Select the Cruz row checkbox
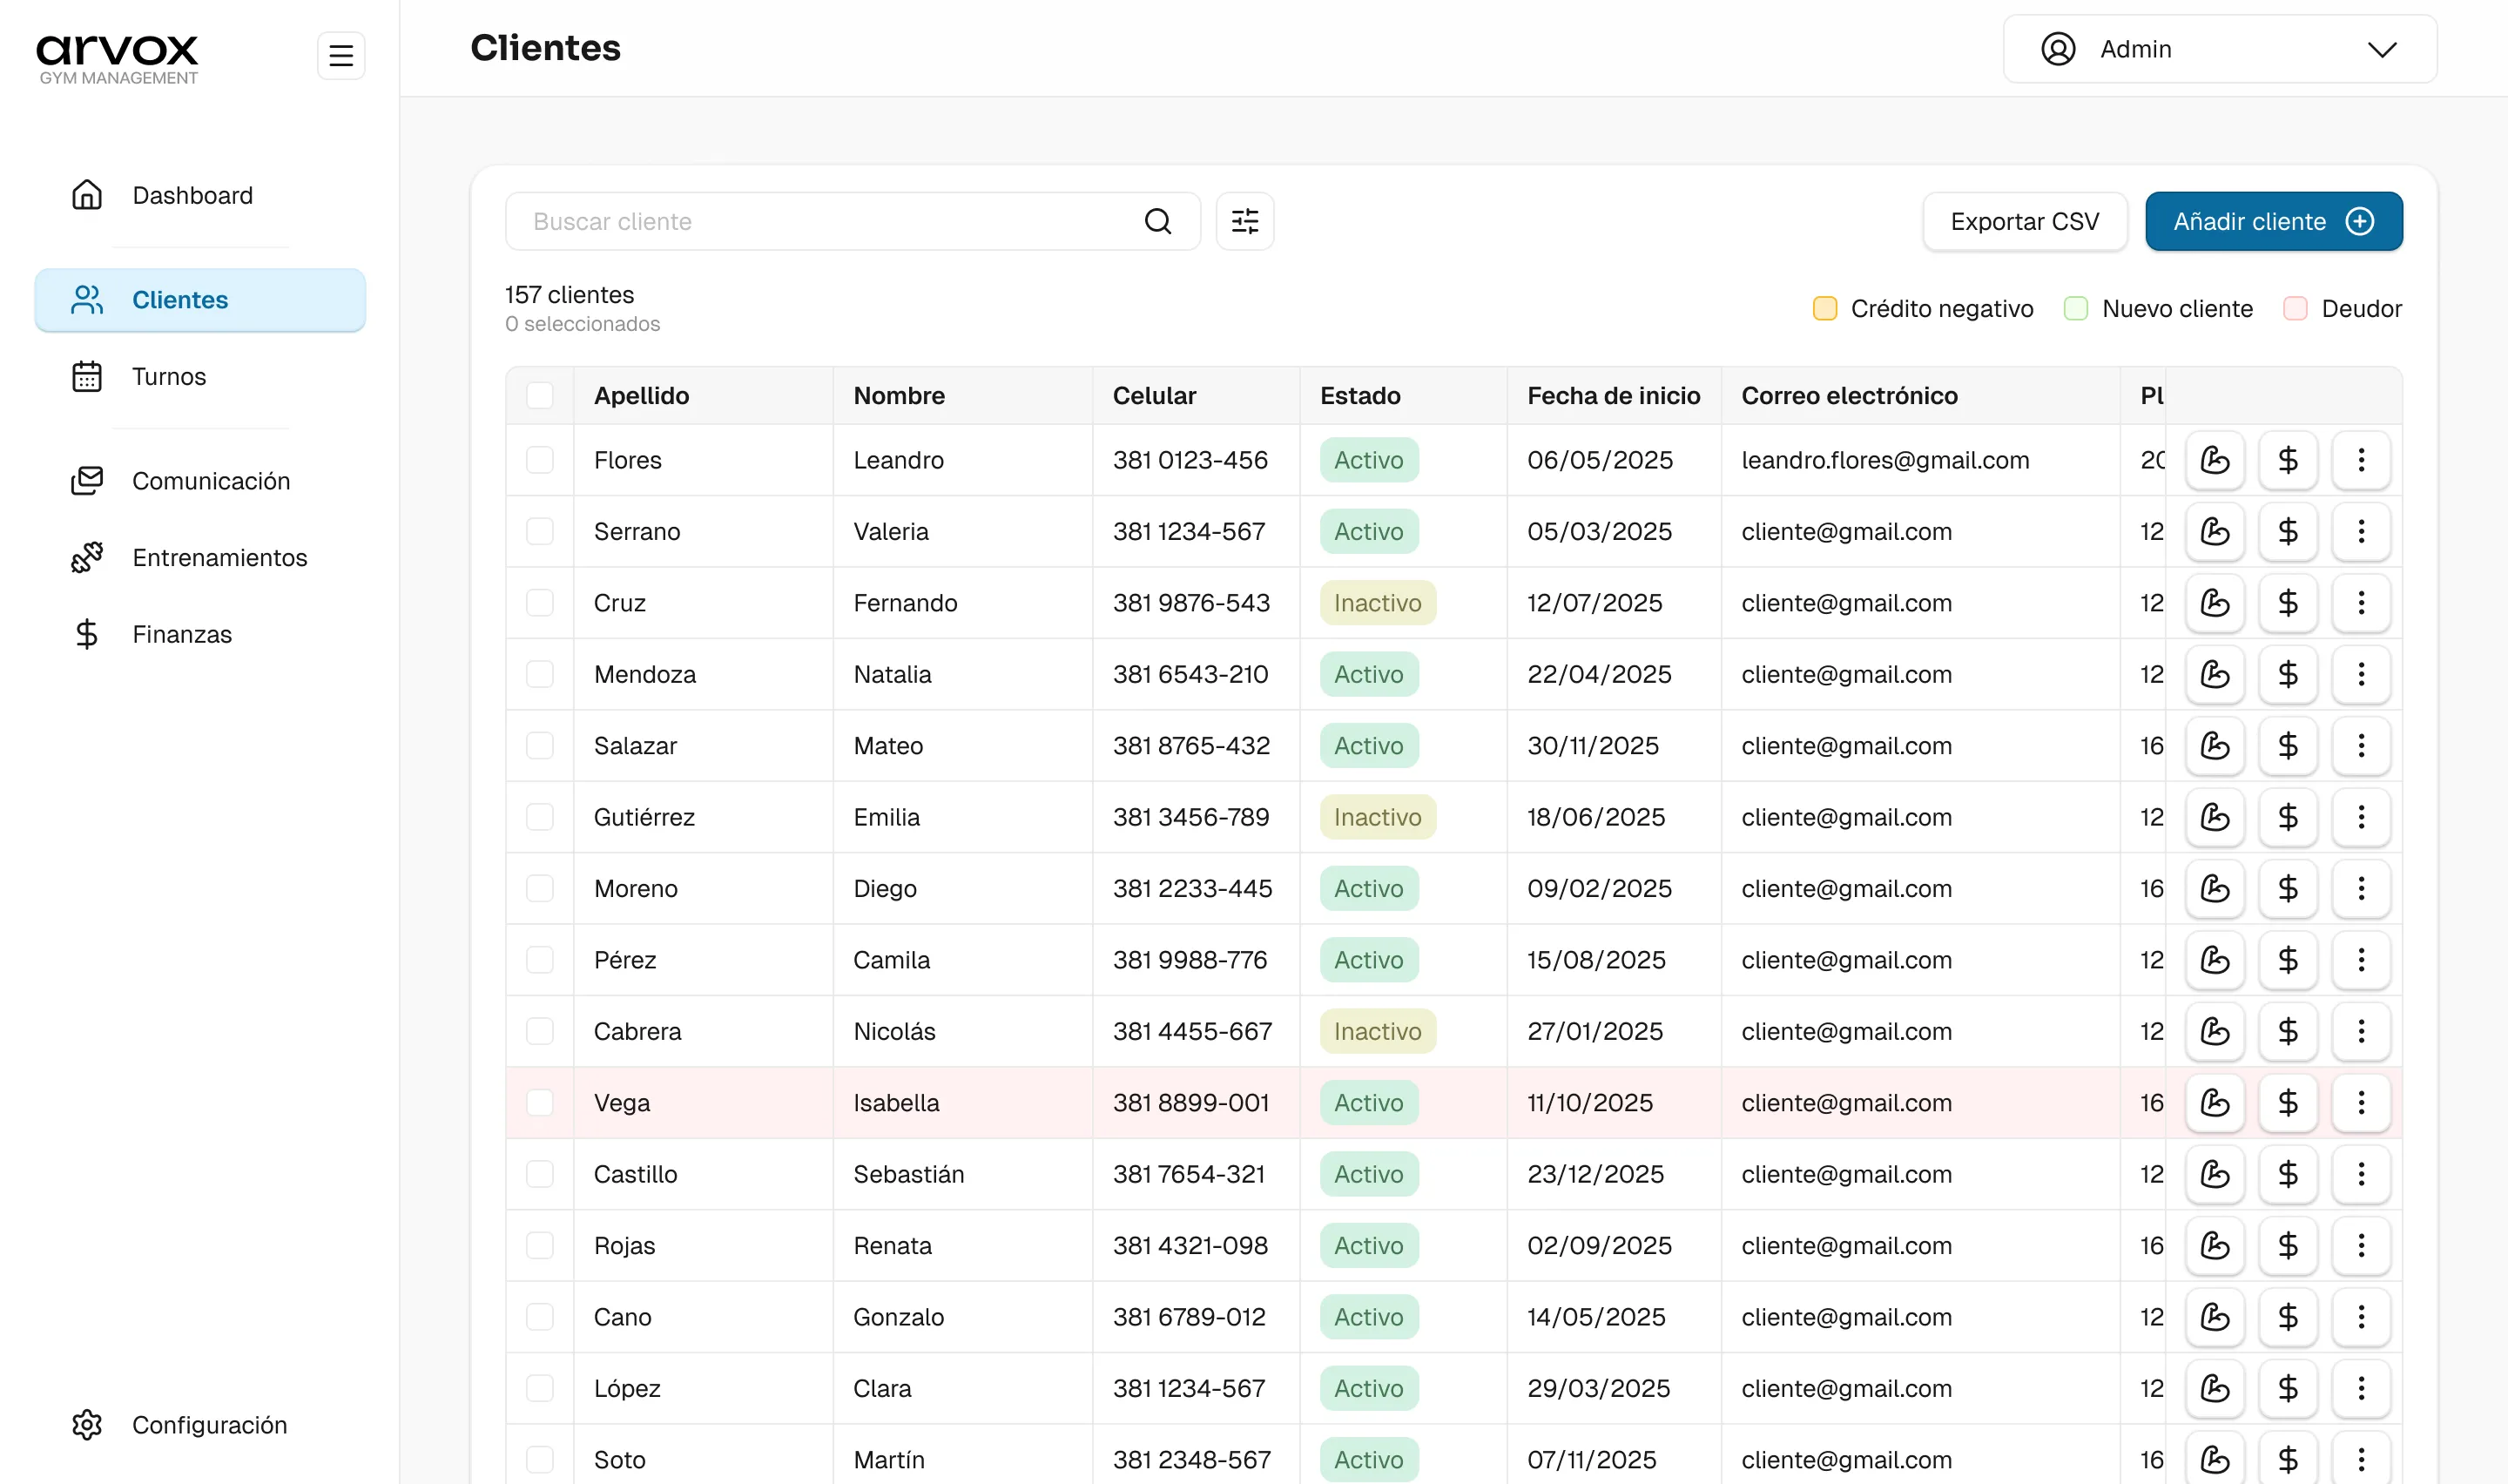Viewport: 2508px width, 1484px height. click(x=540, y=603)
